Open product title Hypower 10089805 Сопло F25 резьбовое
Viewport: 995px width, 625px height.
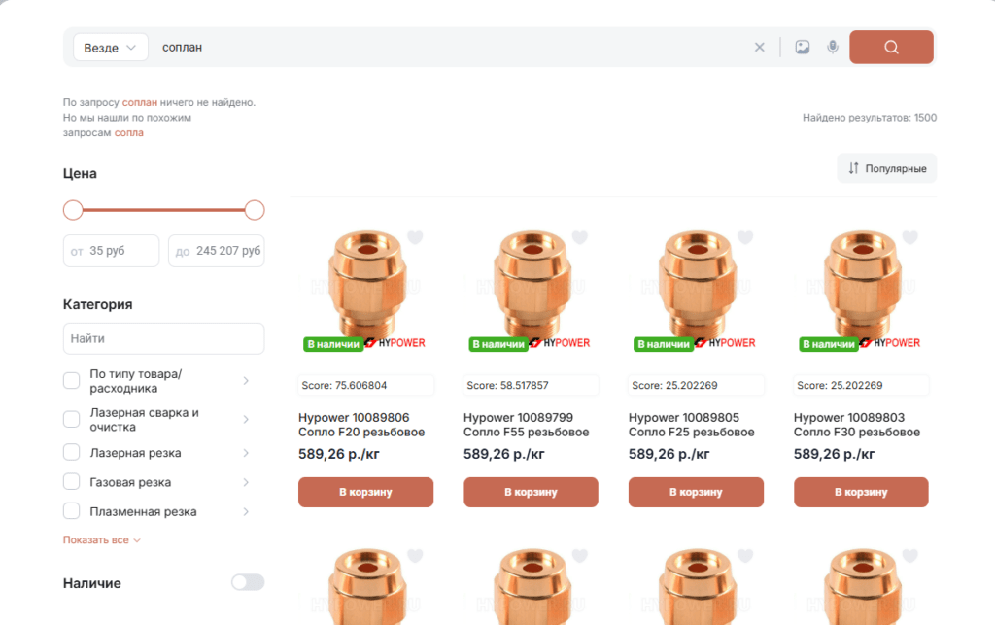pos(691,425)
